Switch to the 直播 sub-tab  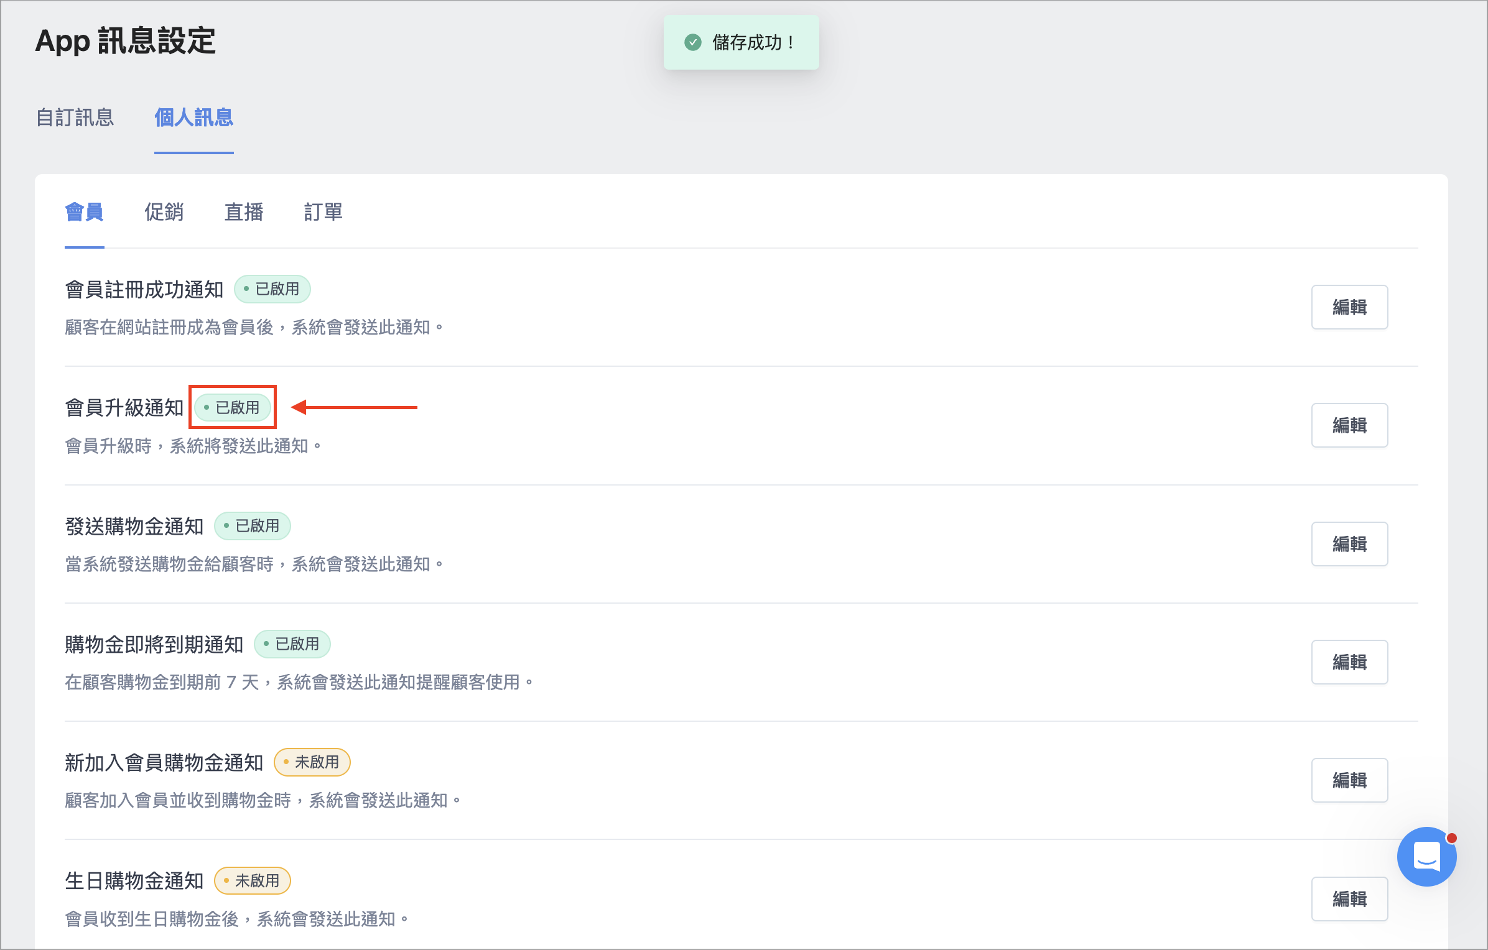[x=244, y=212]
